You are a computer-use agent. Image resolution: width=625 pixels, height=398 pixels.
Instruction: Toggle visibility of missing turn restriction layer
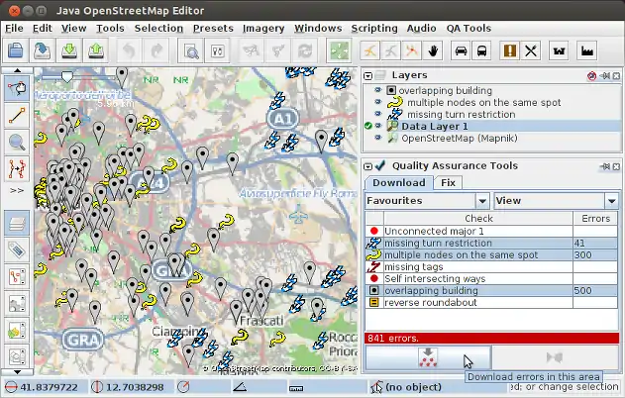(376, 114)
